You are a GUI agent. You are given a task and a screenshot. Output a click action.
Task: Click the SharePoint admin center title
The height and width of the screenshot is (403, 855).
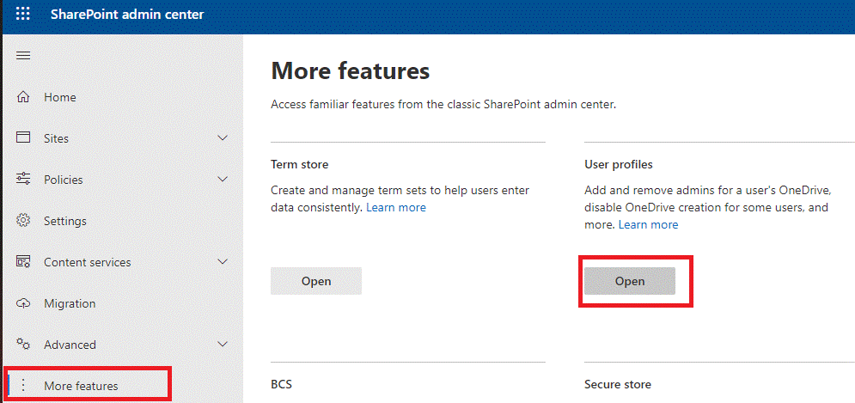click(127, 15)
